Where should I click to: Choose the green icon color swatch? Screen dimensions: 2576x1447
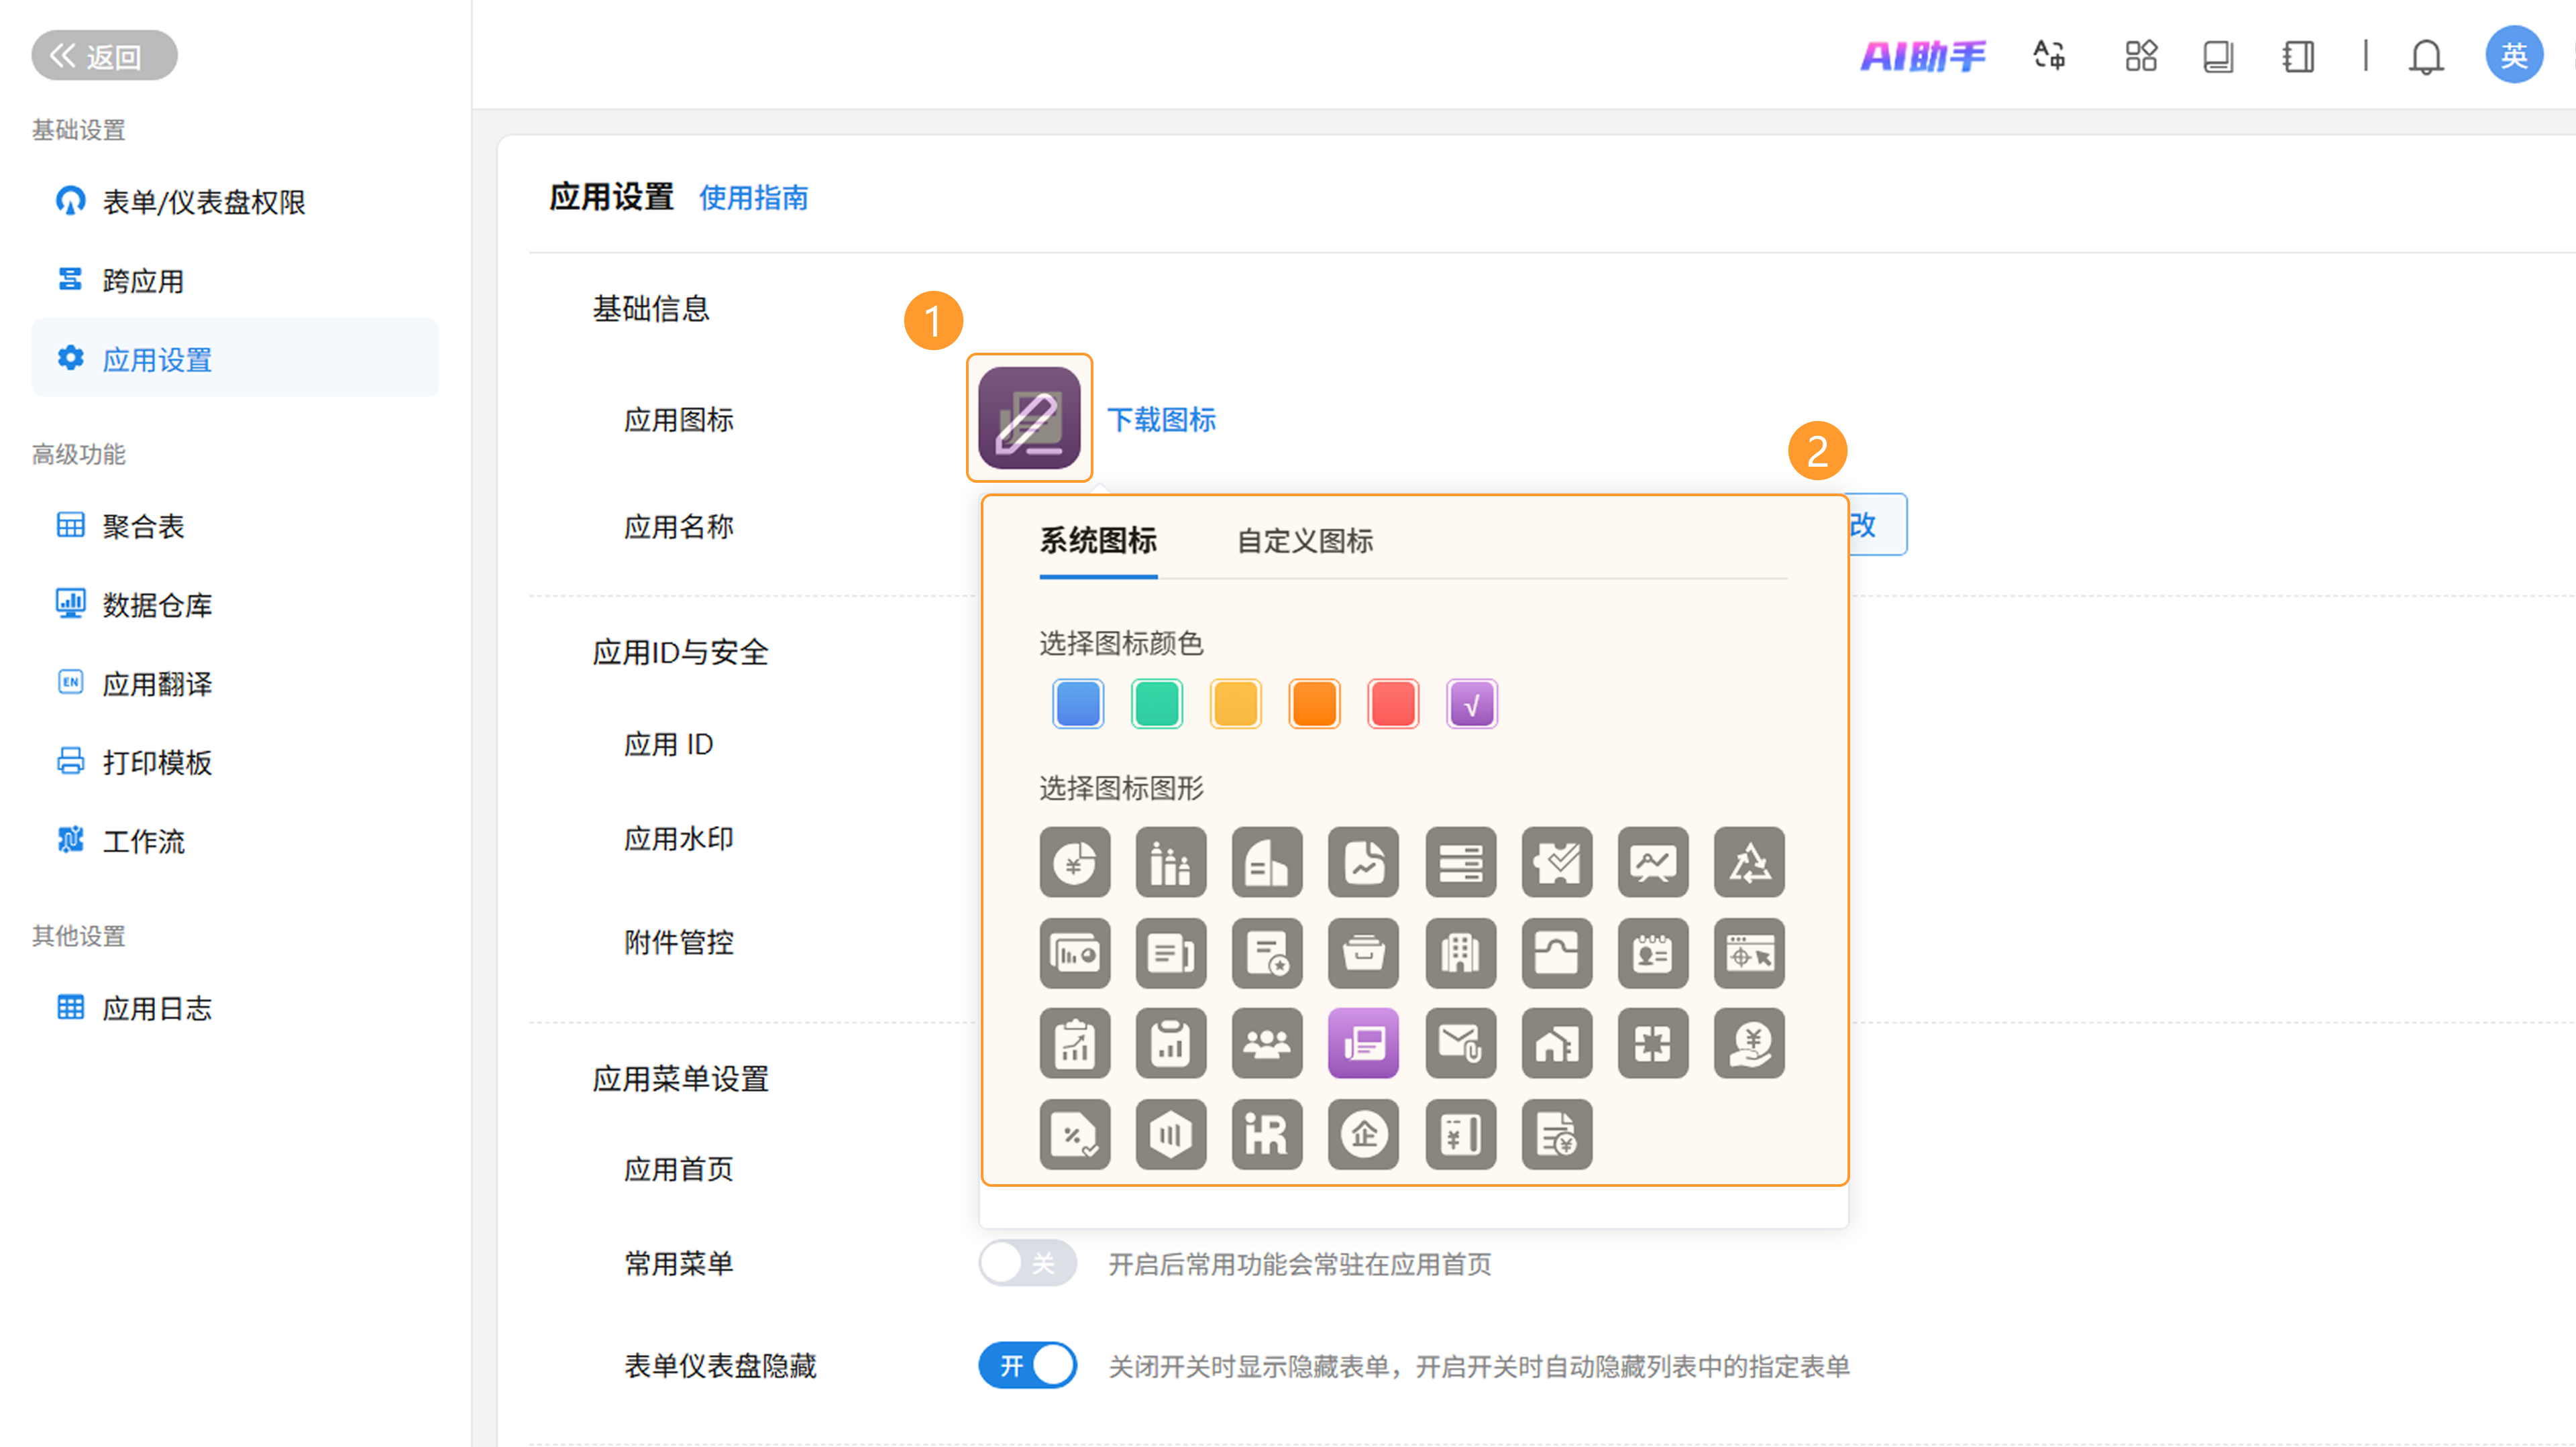pyautogui.click(x=1156, y=703)
